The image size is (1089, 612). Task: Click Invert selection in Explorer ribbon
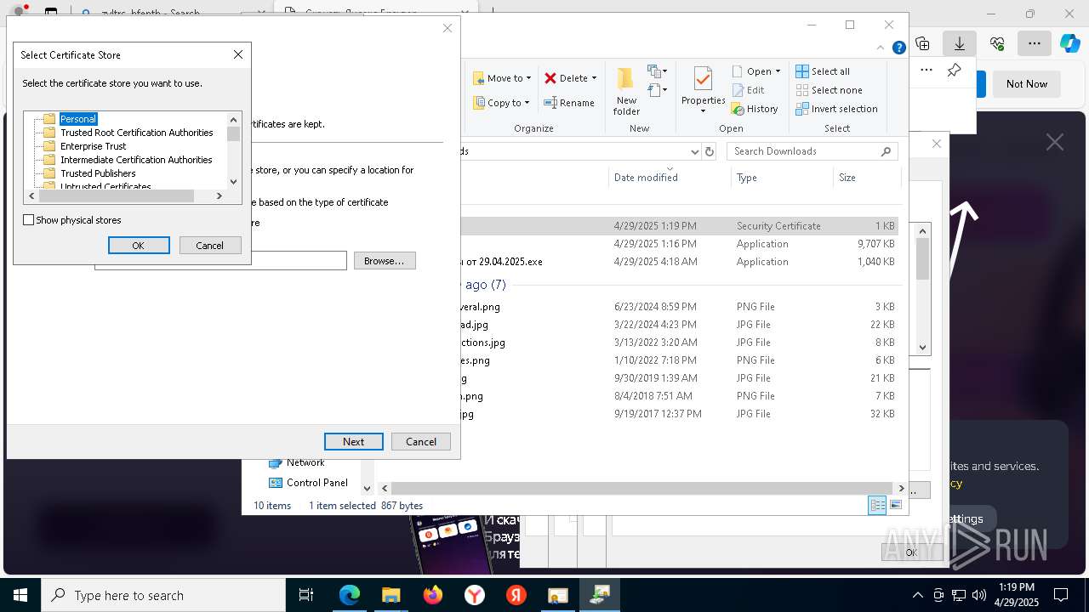[836, 109]
